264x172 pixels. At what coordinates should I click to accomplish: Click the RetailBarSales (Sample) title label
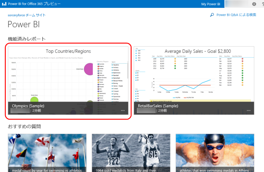coord(158,106)
